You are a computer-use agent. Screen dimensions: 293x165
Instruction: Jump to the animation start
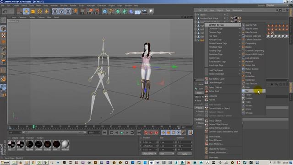(x=104, y=132)
